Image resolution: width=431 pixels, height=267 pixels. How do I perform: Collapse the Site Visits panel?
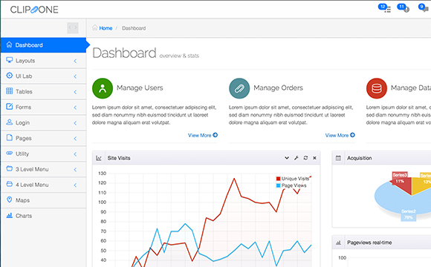[x=287, y=158]
